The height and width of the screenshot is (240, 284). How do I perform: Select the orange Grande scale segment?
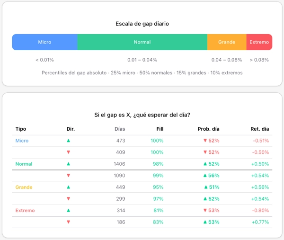coord(227,42)
